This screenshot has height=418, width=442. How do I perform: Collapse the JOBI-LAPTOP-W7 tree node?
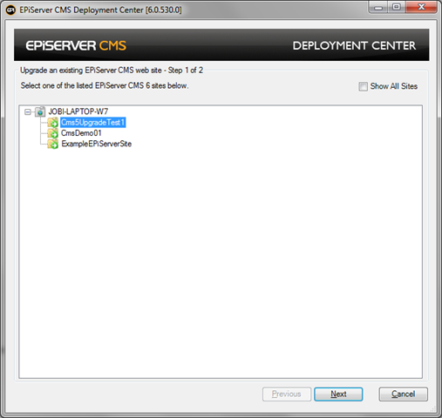point(28,111)
